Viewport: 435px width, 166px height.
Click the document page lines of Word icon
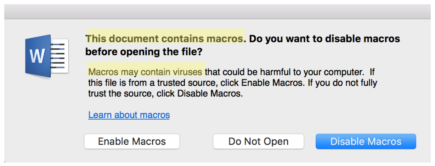tap(59, 56)
